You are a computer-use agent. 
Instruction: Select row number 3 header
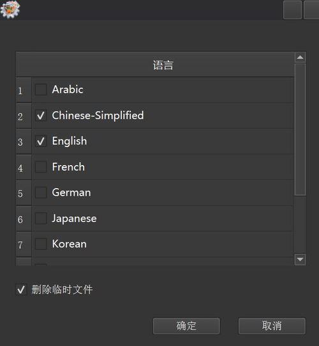(x=24, y=141)
